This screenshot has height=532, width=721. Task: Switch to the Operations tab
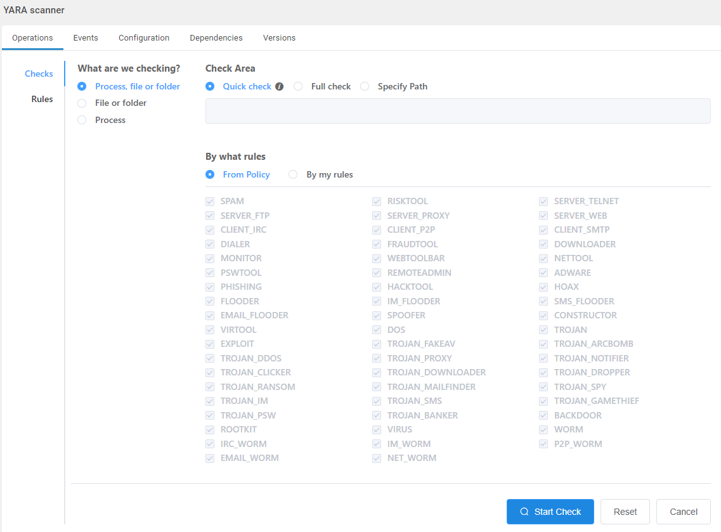click(x=32, y=37)
